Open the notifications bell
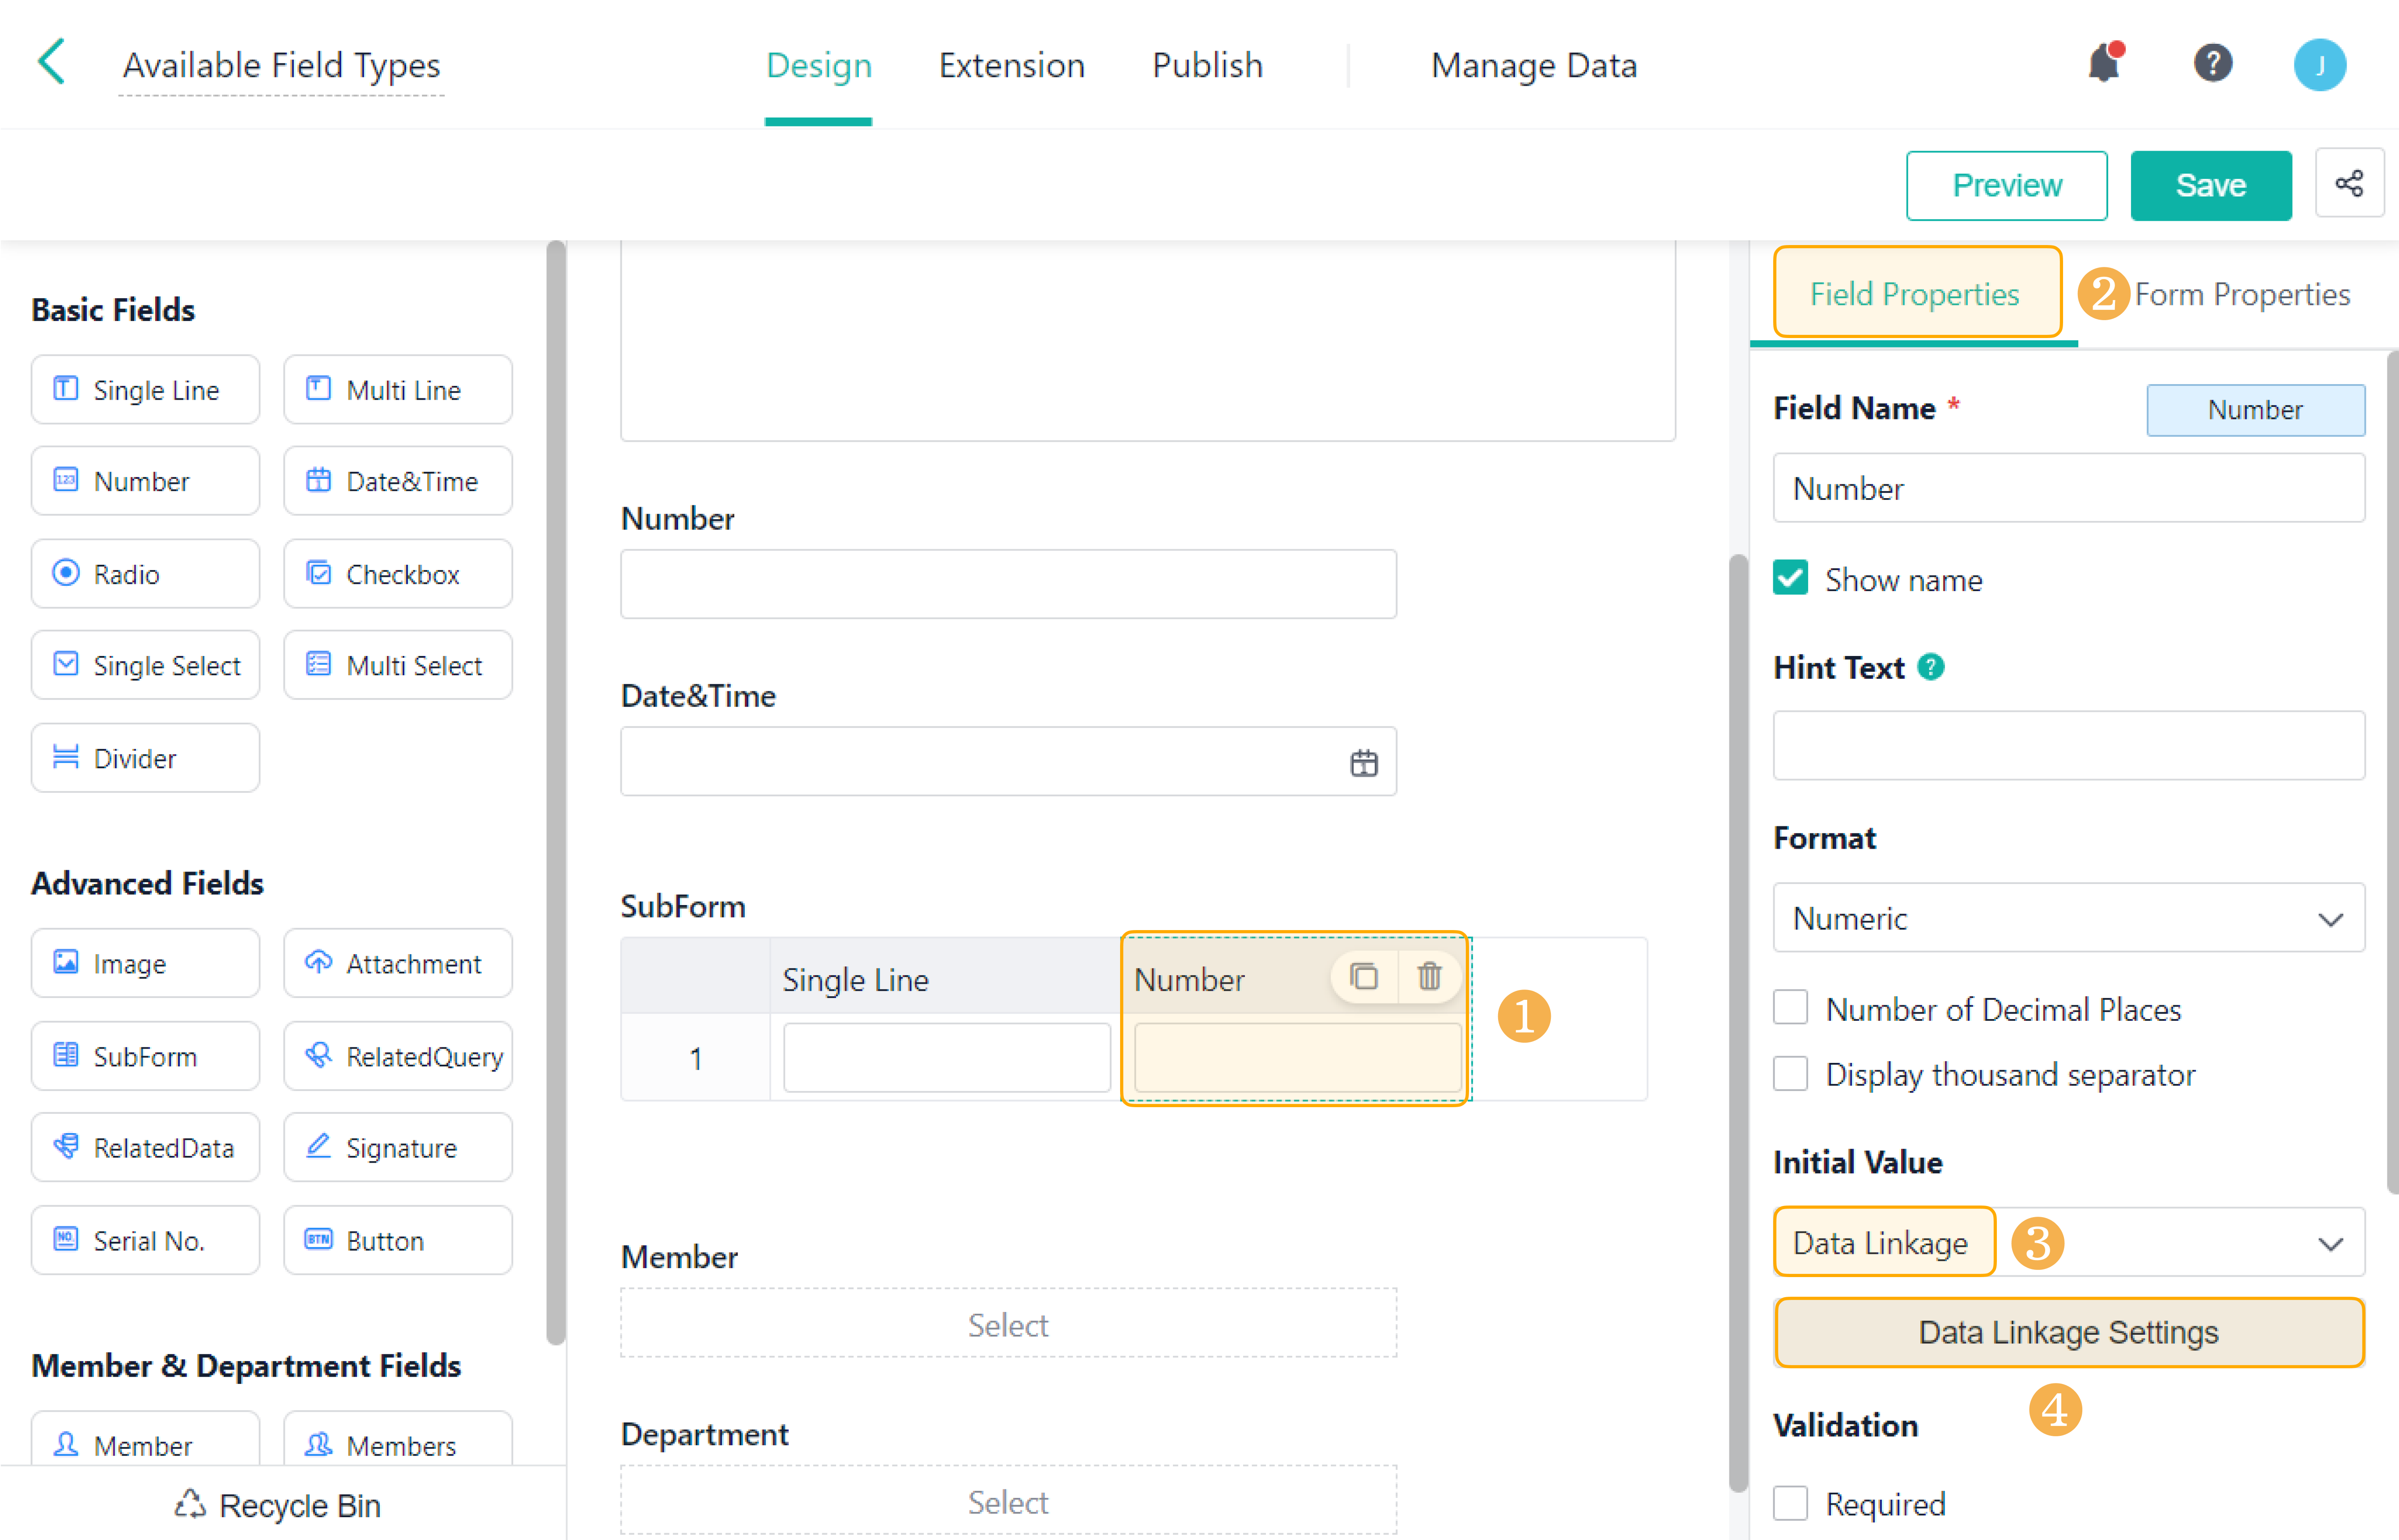Viewport: 2399px width, 1540px height. [x=2103, y=64]
